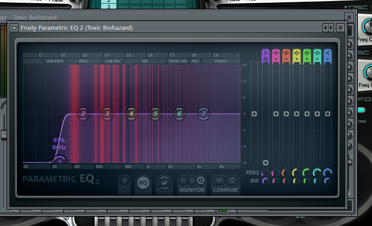
Task: Open the Fruity Parametric EQ 2 plugin options menu
Action: 14,28
